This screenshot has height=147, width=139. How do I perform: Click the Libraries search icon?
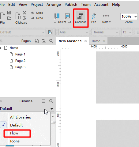click(51, 101)
